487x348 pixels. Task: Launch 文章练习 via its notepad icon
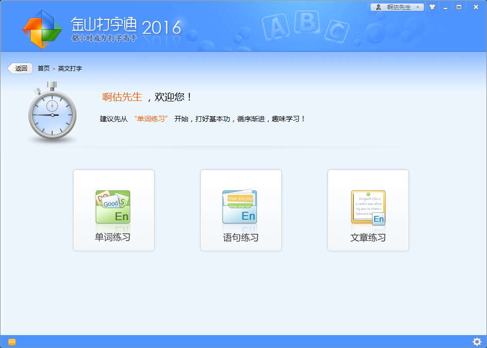368,207
